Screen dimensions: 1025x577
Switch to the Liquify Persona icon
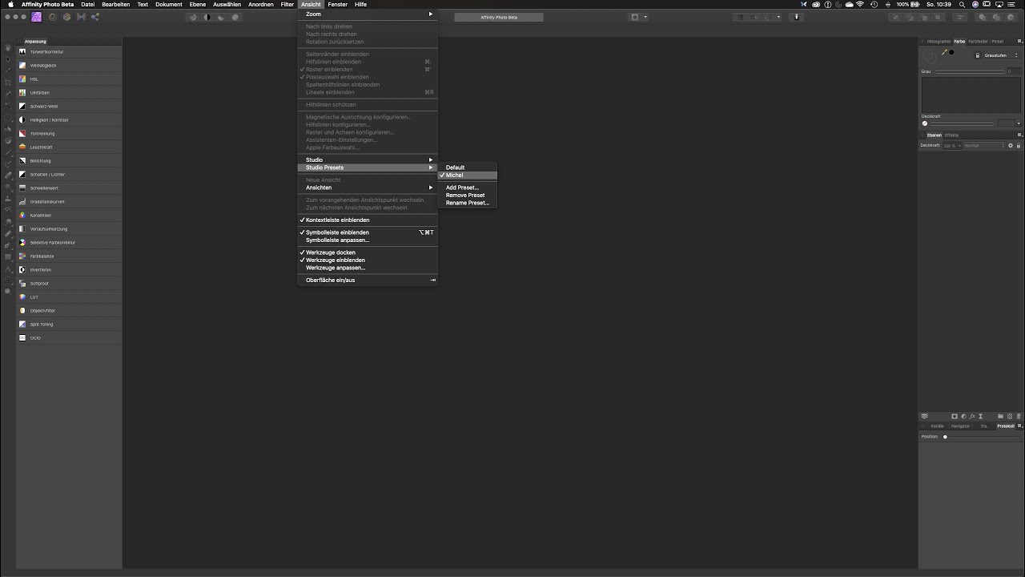click(53, 17)
